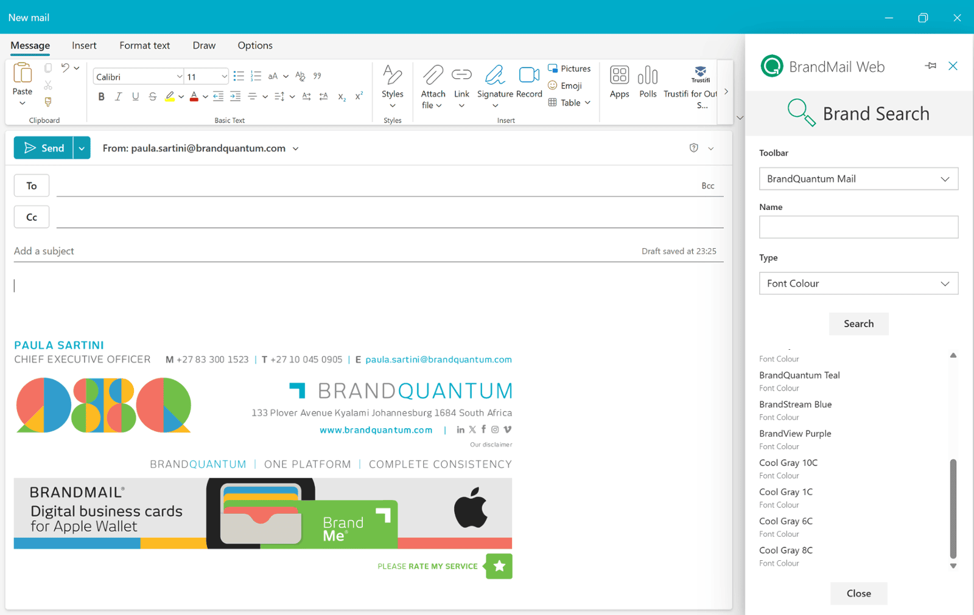
Task: Insert a Table
Action: [569, 103]
